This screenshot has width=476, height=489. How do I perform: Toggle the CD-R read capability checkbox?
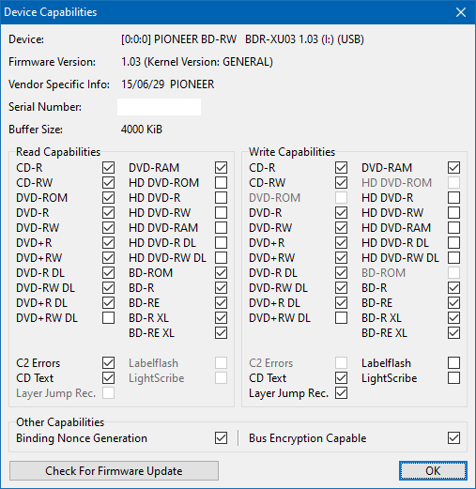[108, 168]
